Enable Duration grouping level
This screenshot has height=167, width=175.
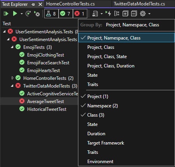pos(126,134)
